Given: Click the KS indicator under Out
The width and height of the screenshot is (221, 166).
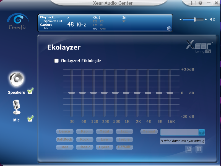Looking at the screenshot, I should click(102, 21).
